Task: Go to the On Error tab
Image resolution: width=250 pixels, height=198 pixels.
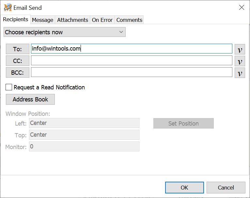Action: (x=102, y=20)
